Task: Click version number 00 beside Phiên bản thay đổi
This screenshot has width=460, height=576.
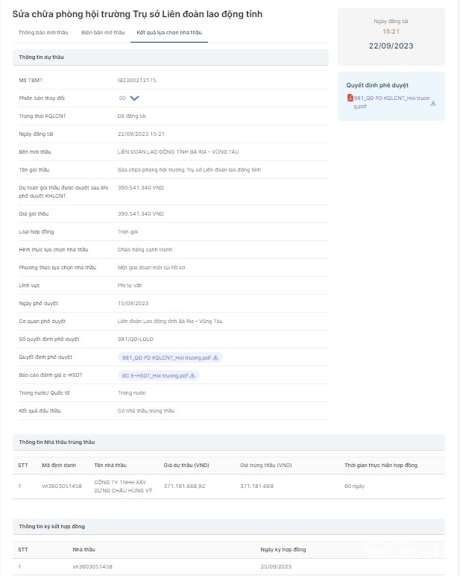Action: [122, 98]
